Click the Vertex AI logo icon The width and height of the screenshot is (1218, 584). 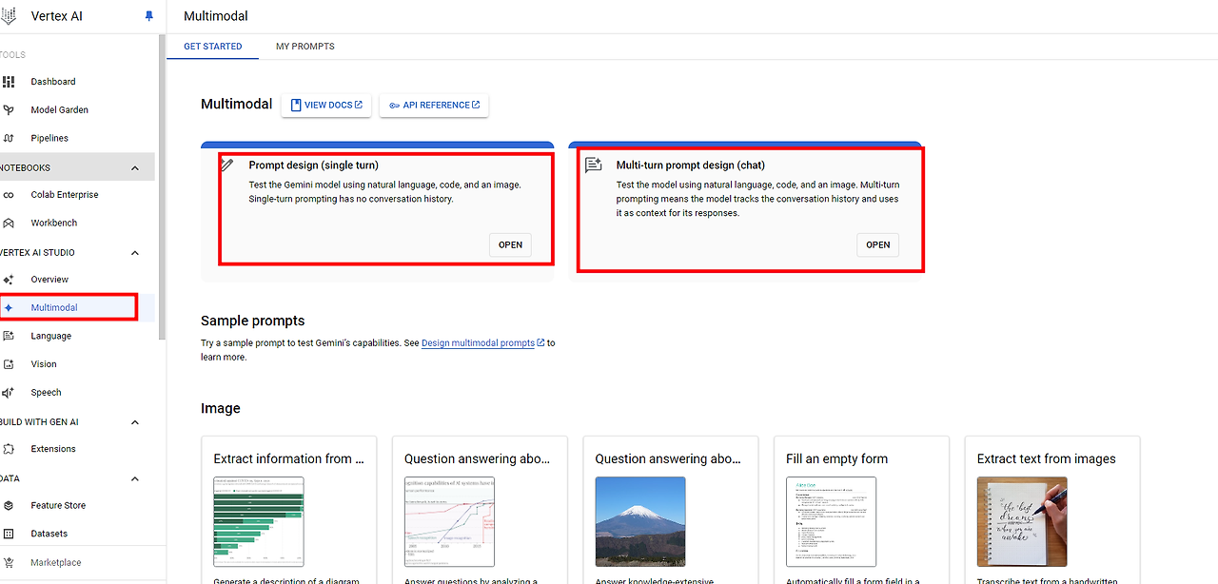point(8,16)
